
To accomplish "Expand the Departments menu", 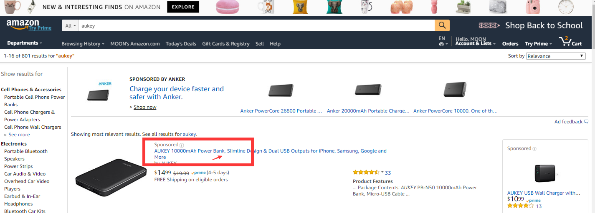I will (x=25, y=43).
